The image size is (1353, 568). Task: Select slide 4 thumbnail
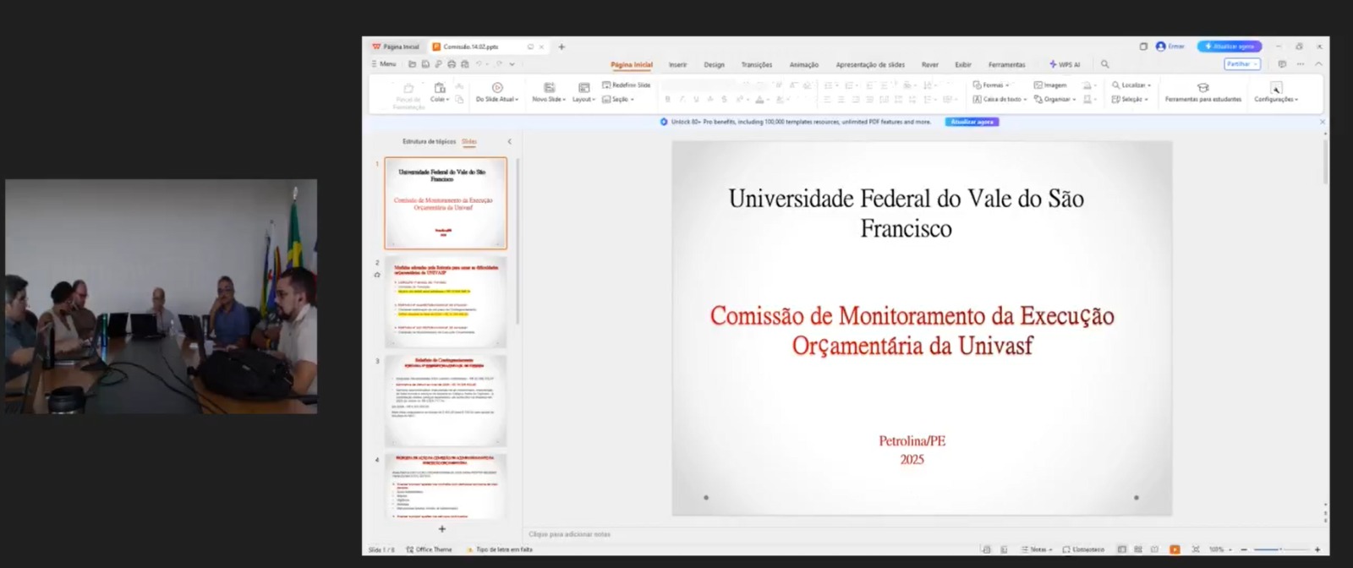coord(446,486)
